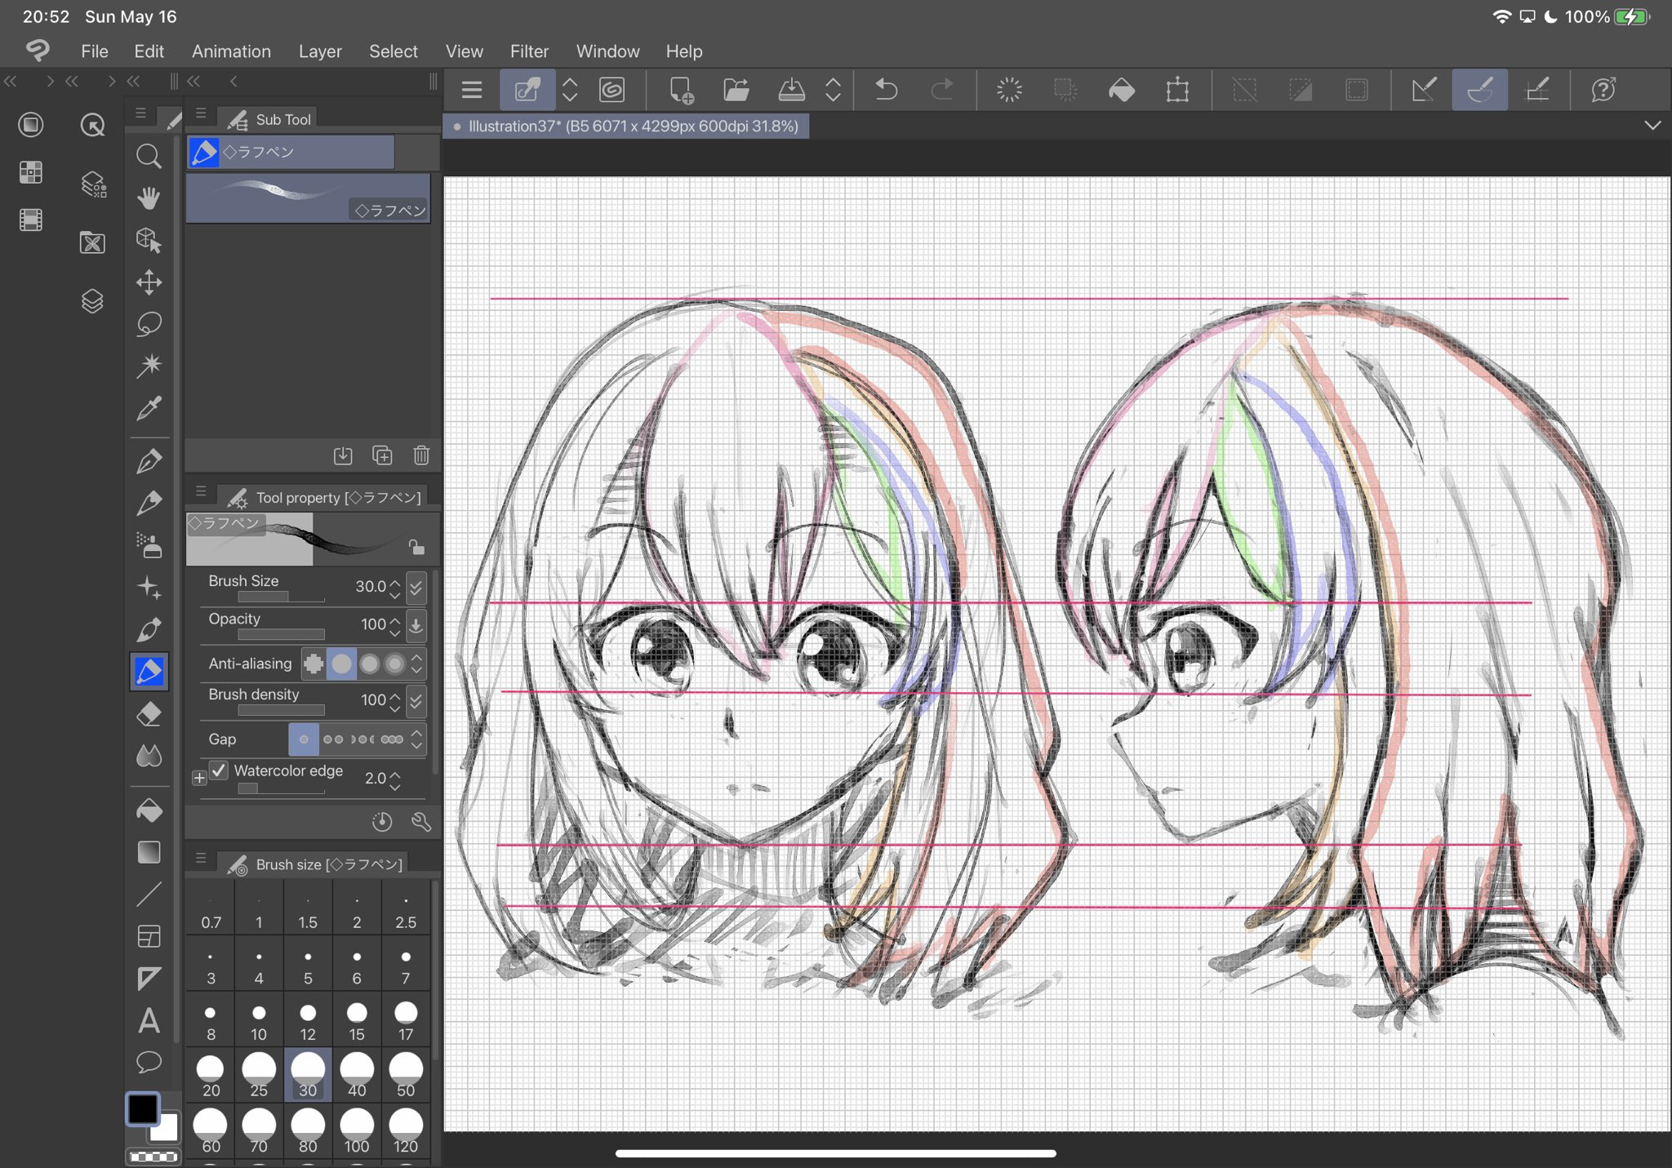Select the Eyedropper tool
1672x1168 pixels.
[x=149, y=408]
